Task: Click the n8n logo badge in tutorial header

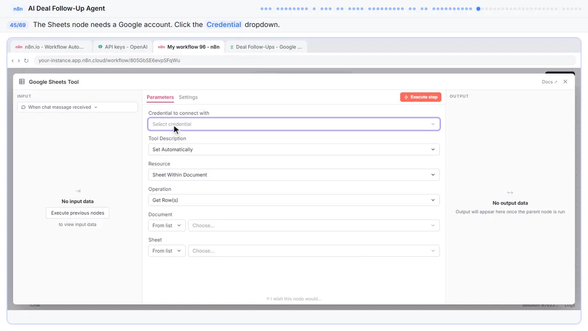Action: (x=18, y=8)
